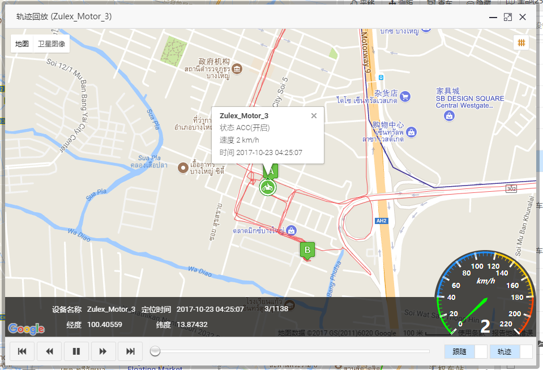The height and width of the screenshot is (370, 543).
Task: Skip to end of track playback
Action: tap(130, 351)
